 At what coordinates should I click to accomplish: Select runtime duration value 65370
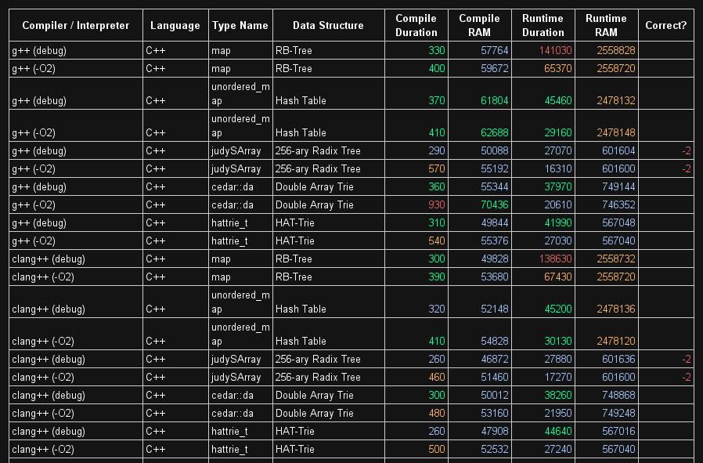coord(557,68)
